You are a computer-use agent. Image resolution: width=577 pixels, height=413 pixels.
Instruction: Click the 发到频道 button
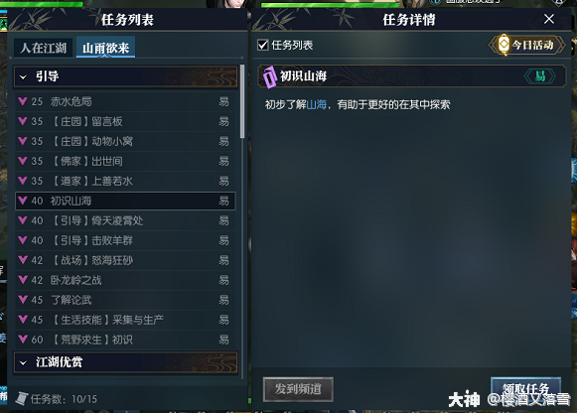(x=298, y=389)
